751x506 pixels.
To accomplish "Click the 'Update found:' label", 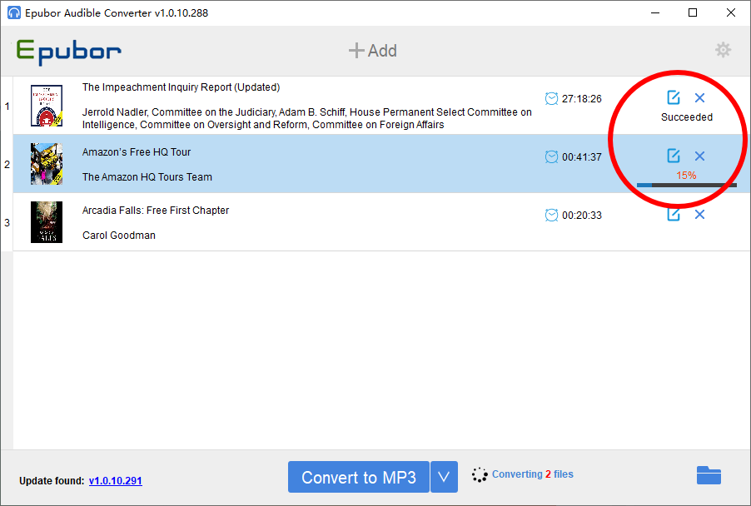I will pyautogui.click(x=52, y=481).
